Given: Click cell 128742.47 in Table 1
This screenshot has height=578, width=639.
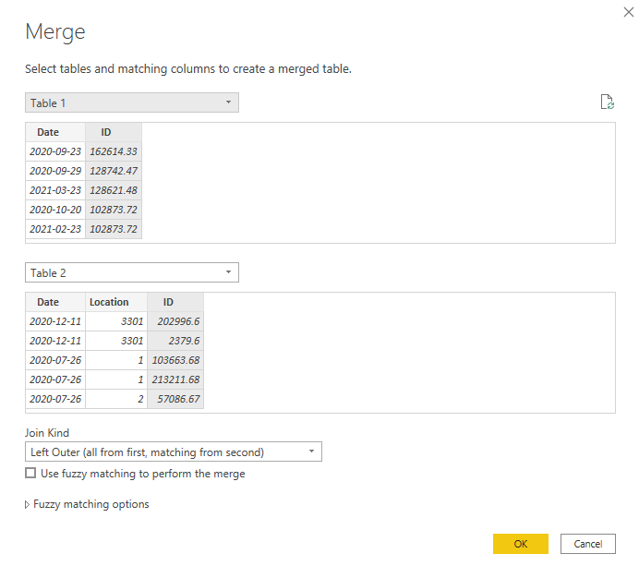Looking at the screenshot, I should [x=114, y=171].
